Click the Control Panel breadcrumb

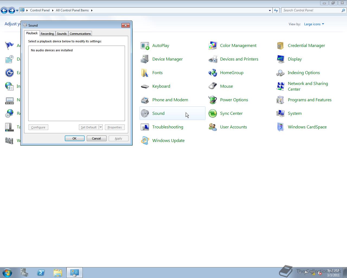click(x=40, y=10)
